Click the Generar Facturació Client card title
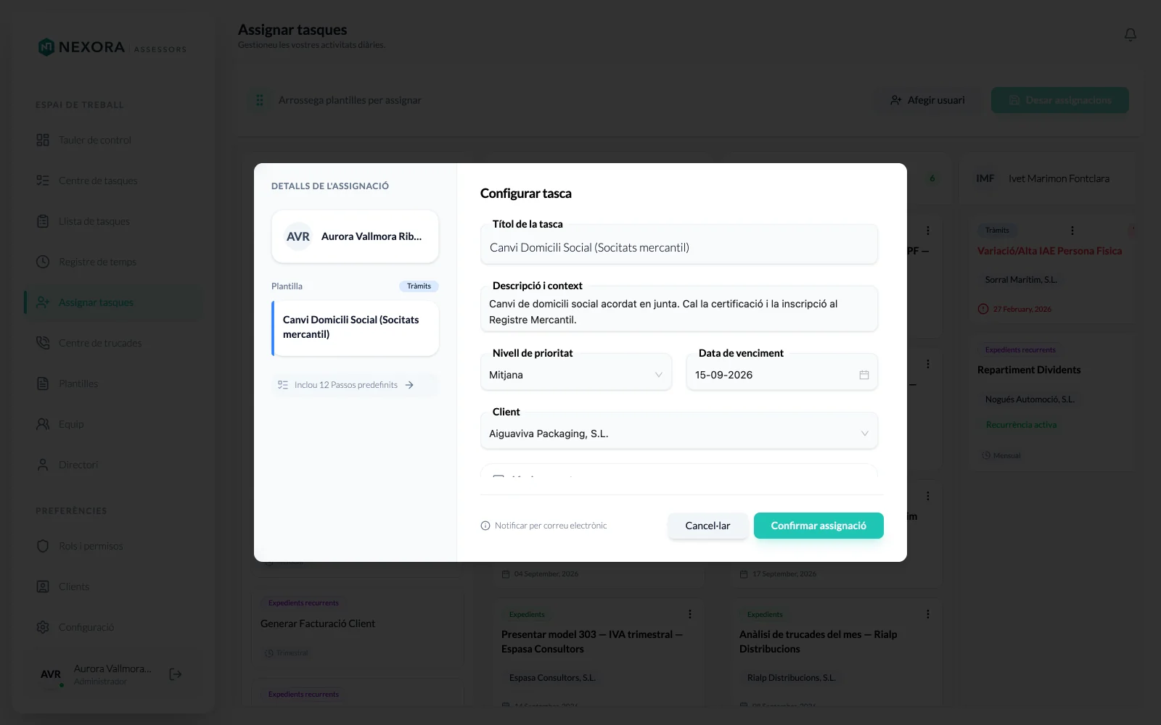 click(318, 623)
